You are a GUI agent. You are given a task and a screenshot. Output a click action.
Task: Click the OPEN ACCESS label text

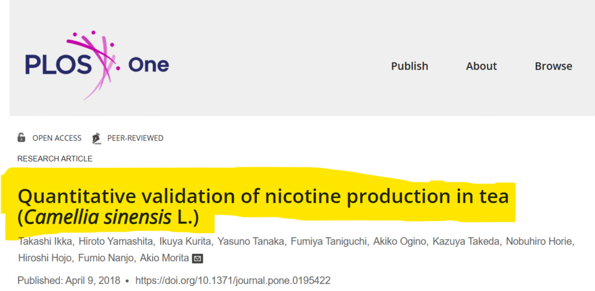(x=57, y=138)
